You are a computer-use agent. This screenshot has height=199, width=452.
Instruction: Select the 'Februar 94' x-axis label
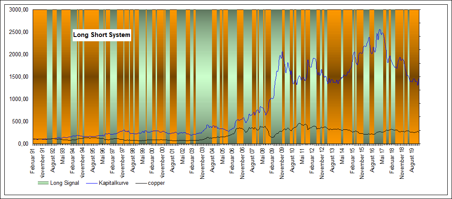(x=73, y=161)
